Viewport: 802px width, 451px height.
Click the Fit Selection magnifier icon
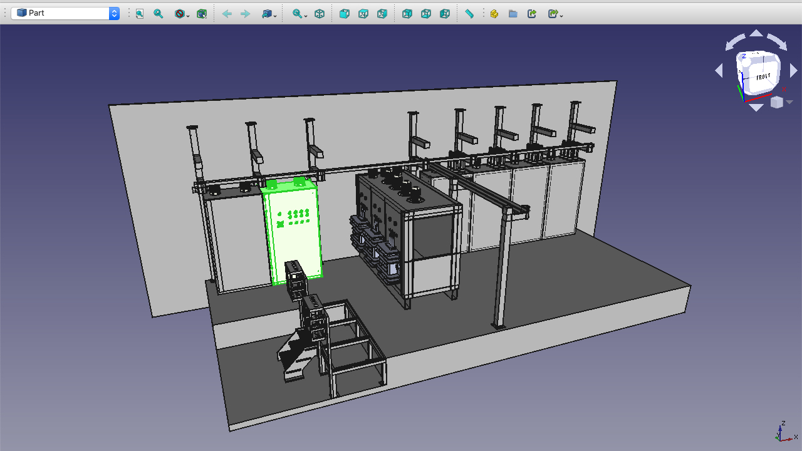pos(159,13)
